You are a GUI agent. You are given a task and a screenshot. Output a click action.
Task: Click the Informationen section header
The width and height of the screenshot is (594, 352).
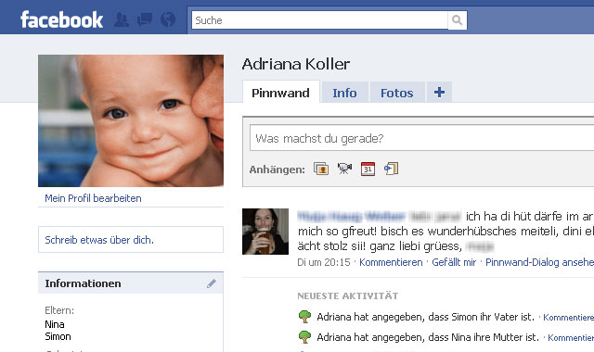pyautogui.click(x=131, y=283)
